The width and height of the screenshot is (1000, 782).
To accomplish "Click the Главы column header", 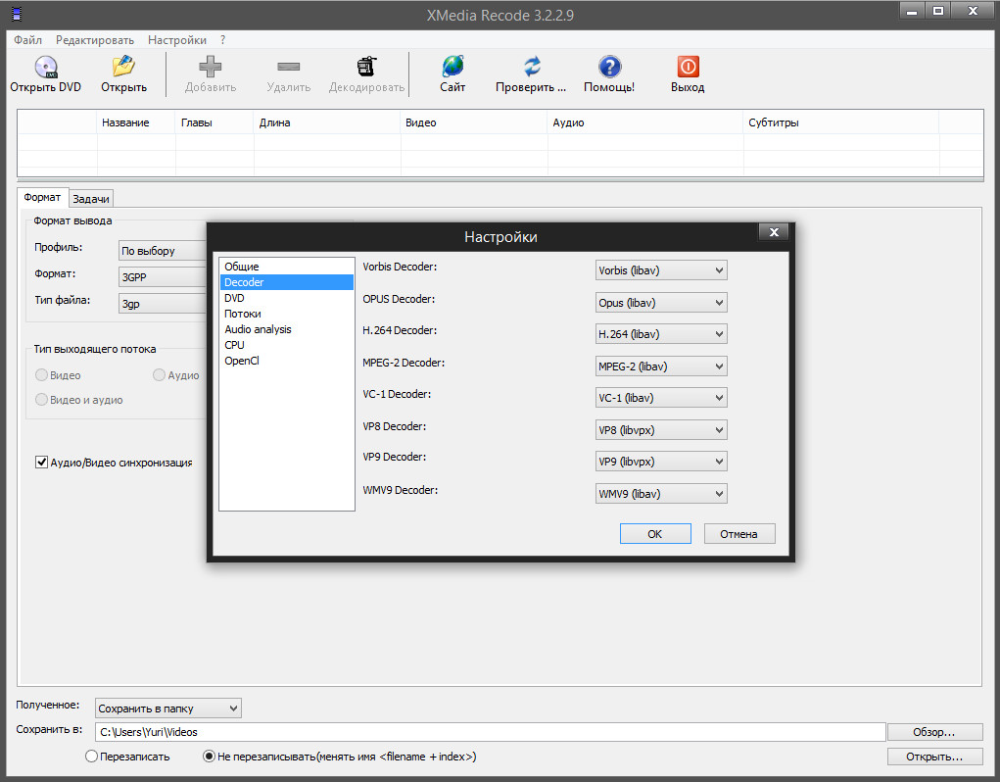I will coord(214,122).
